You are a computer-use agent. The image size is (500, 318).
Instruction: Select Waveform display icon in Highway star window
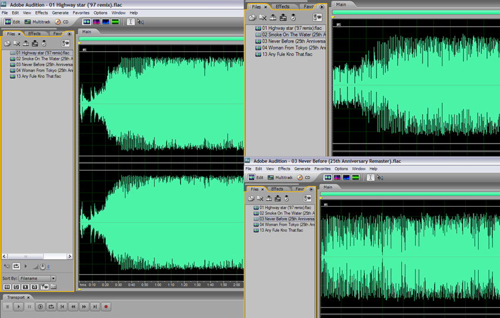[x=86, y=22]
